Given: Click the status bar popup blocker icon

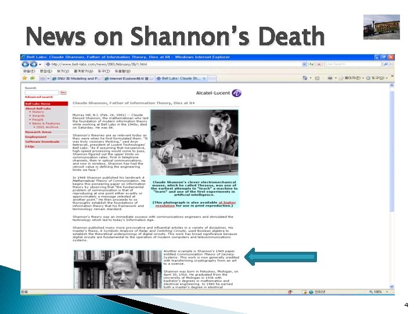Looking at the screenshot, I should pyautogui.click(x=290, y=292).
